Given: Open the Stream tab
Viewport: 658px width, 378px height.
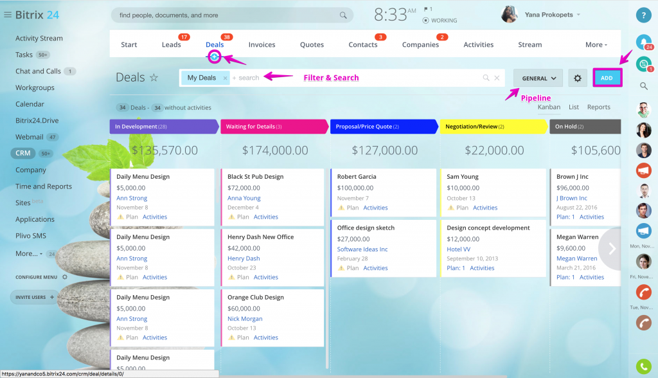Looking at the screenshot, I should (x=529, y=44).
